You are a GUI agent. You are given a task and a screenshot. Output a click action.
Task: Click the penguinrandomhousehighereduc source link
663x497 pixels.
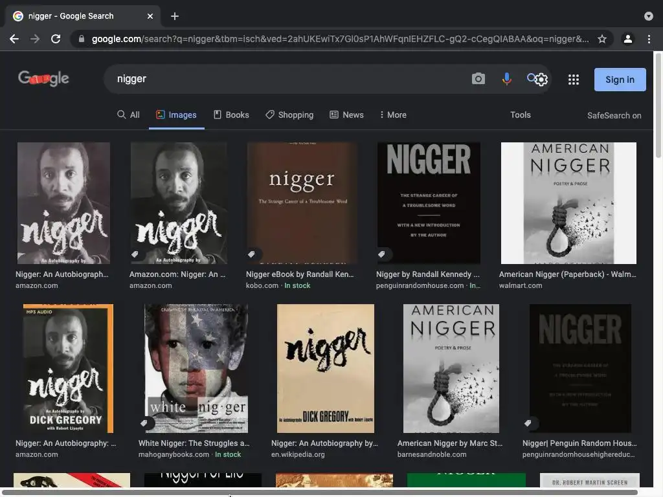click(578, 455)
